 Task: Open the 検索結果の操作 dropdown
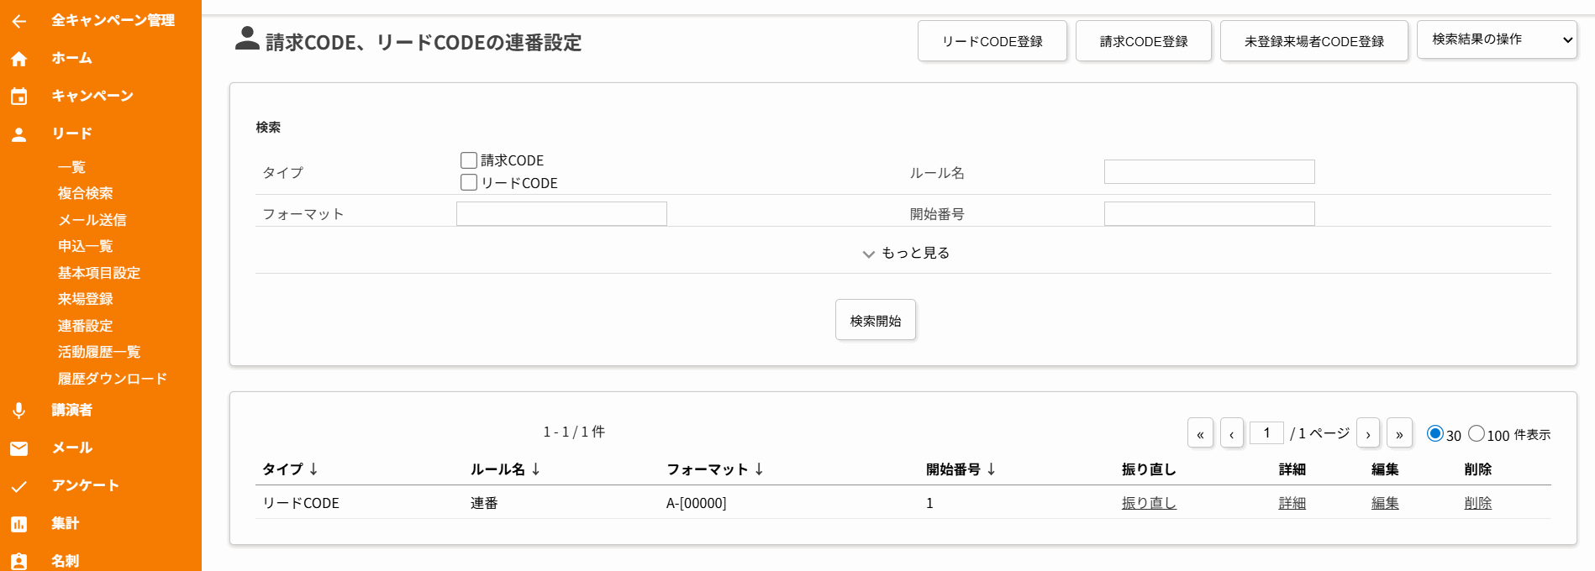point(1497,39)
